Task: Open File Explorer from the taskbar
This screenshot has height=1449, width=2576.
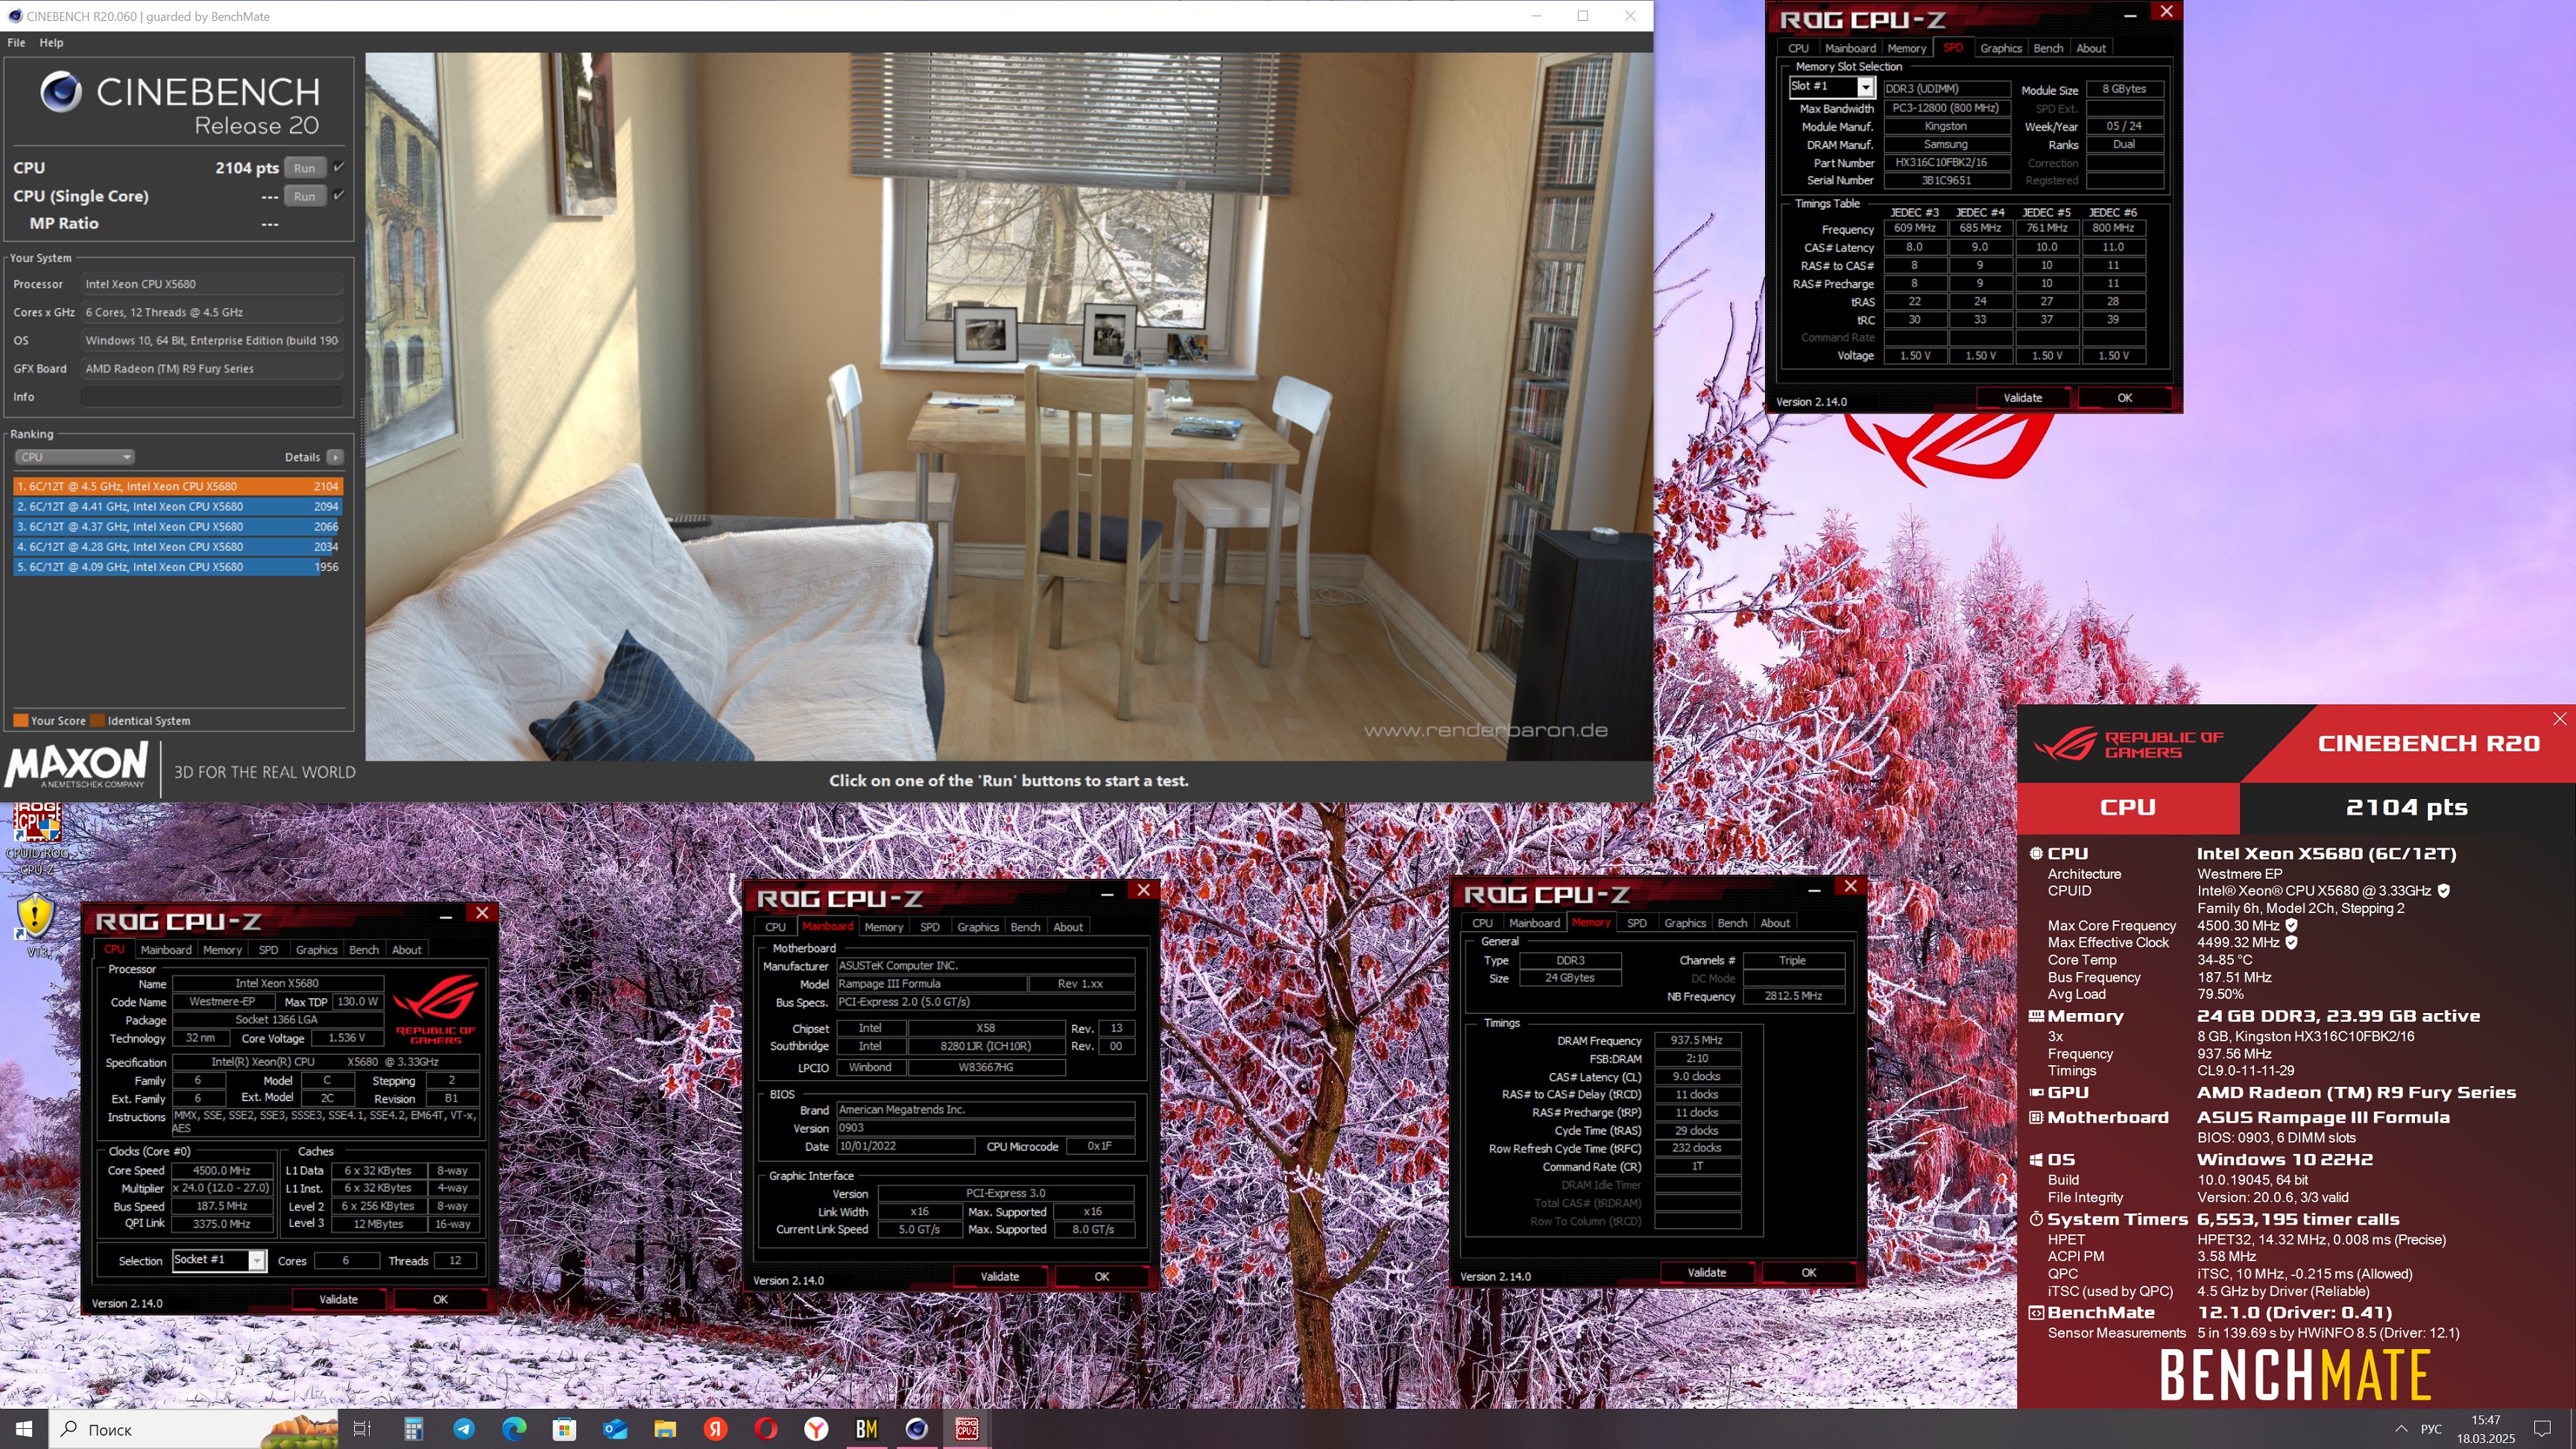Action: pos(665,1429)
